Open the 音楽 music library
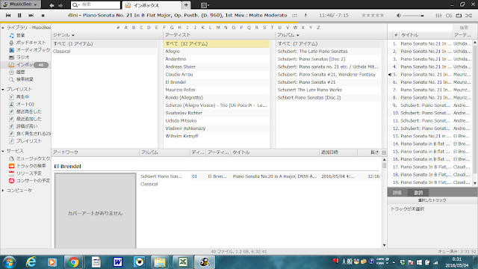Viewport: 478px width, 269px height. pos(20,35)
